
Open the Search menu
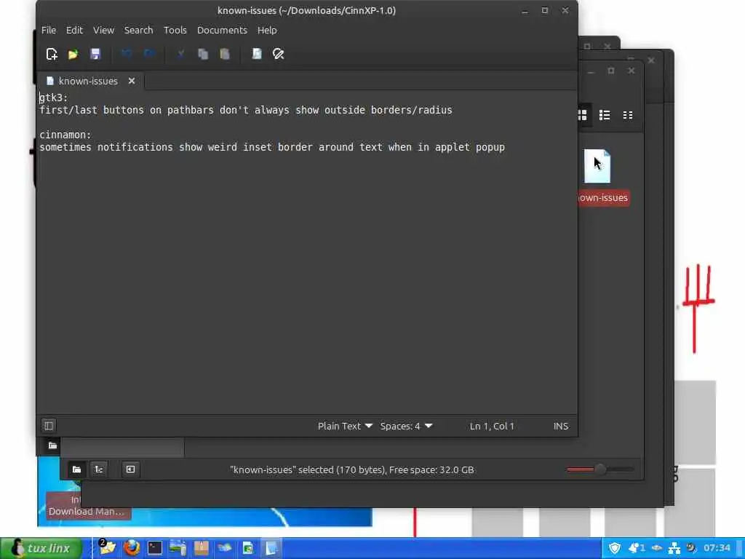pyautogui.click(x=138, y=30)
